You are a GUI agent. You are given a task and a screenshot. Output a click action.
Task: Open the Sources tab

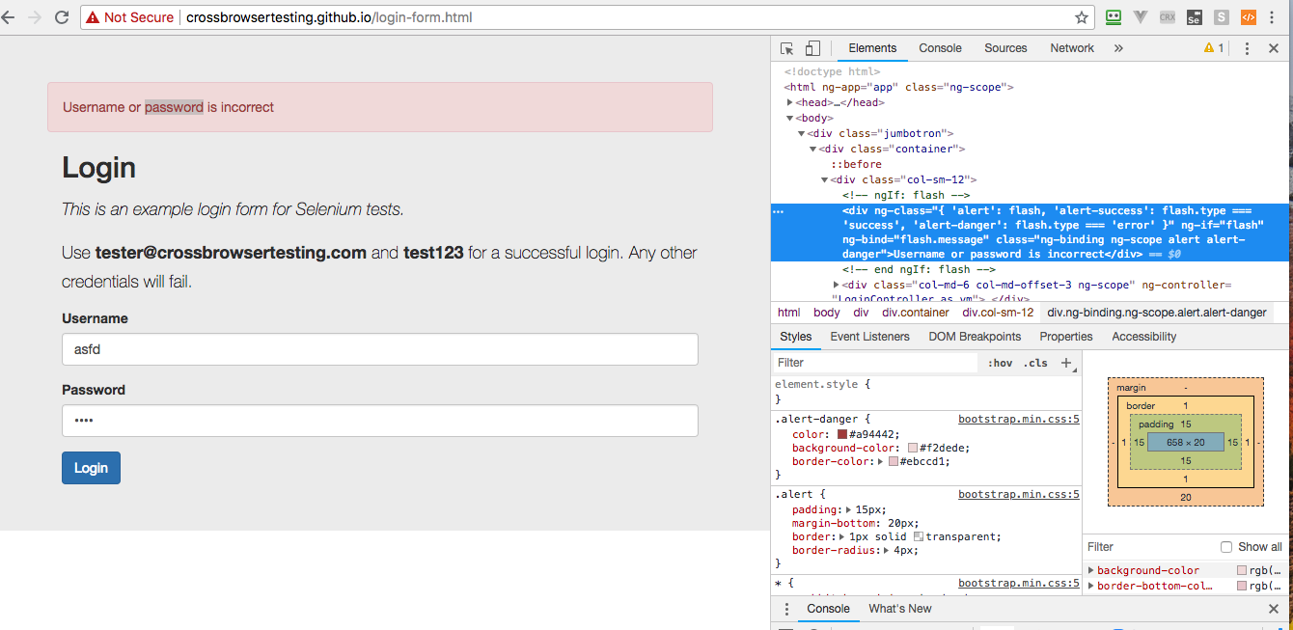click(x=1005, y=48)
